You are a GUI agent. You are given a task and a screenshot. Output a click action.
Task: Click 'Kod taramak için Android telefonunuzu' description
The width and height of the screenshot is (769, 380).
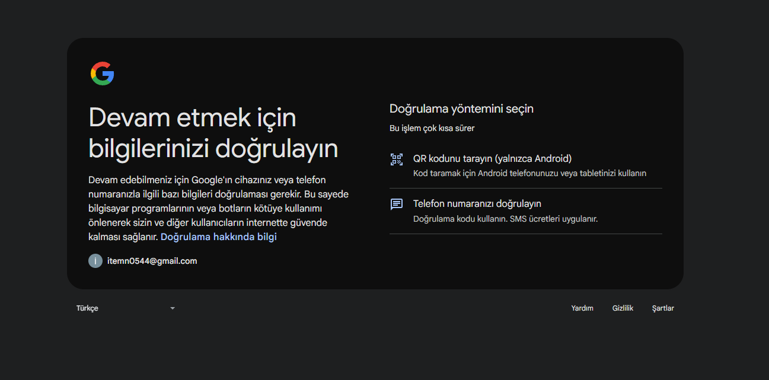click(x=529, y=174)
